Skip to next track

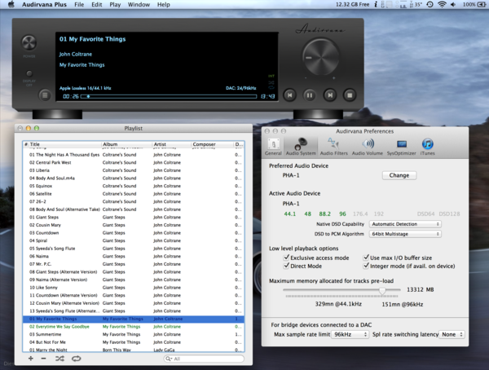click(330, 95)
